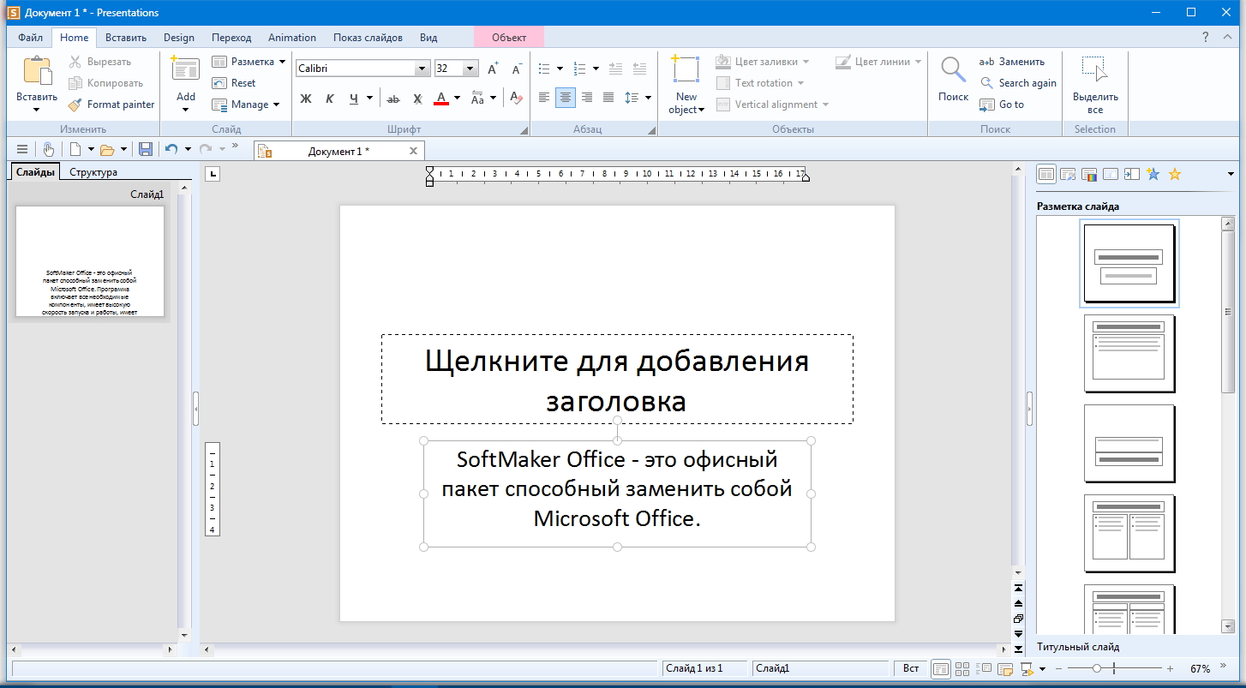Click the Search magnifier icon
The width and height of the screenshot is (1246, 688).
coord(953,70)
